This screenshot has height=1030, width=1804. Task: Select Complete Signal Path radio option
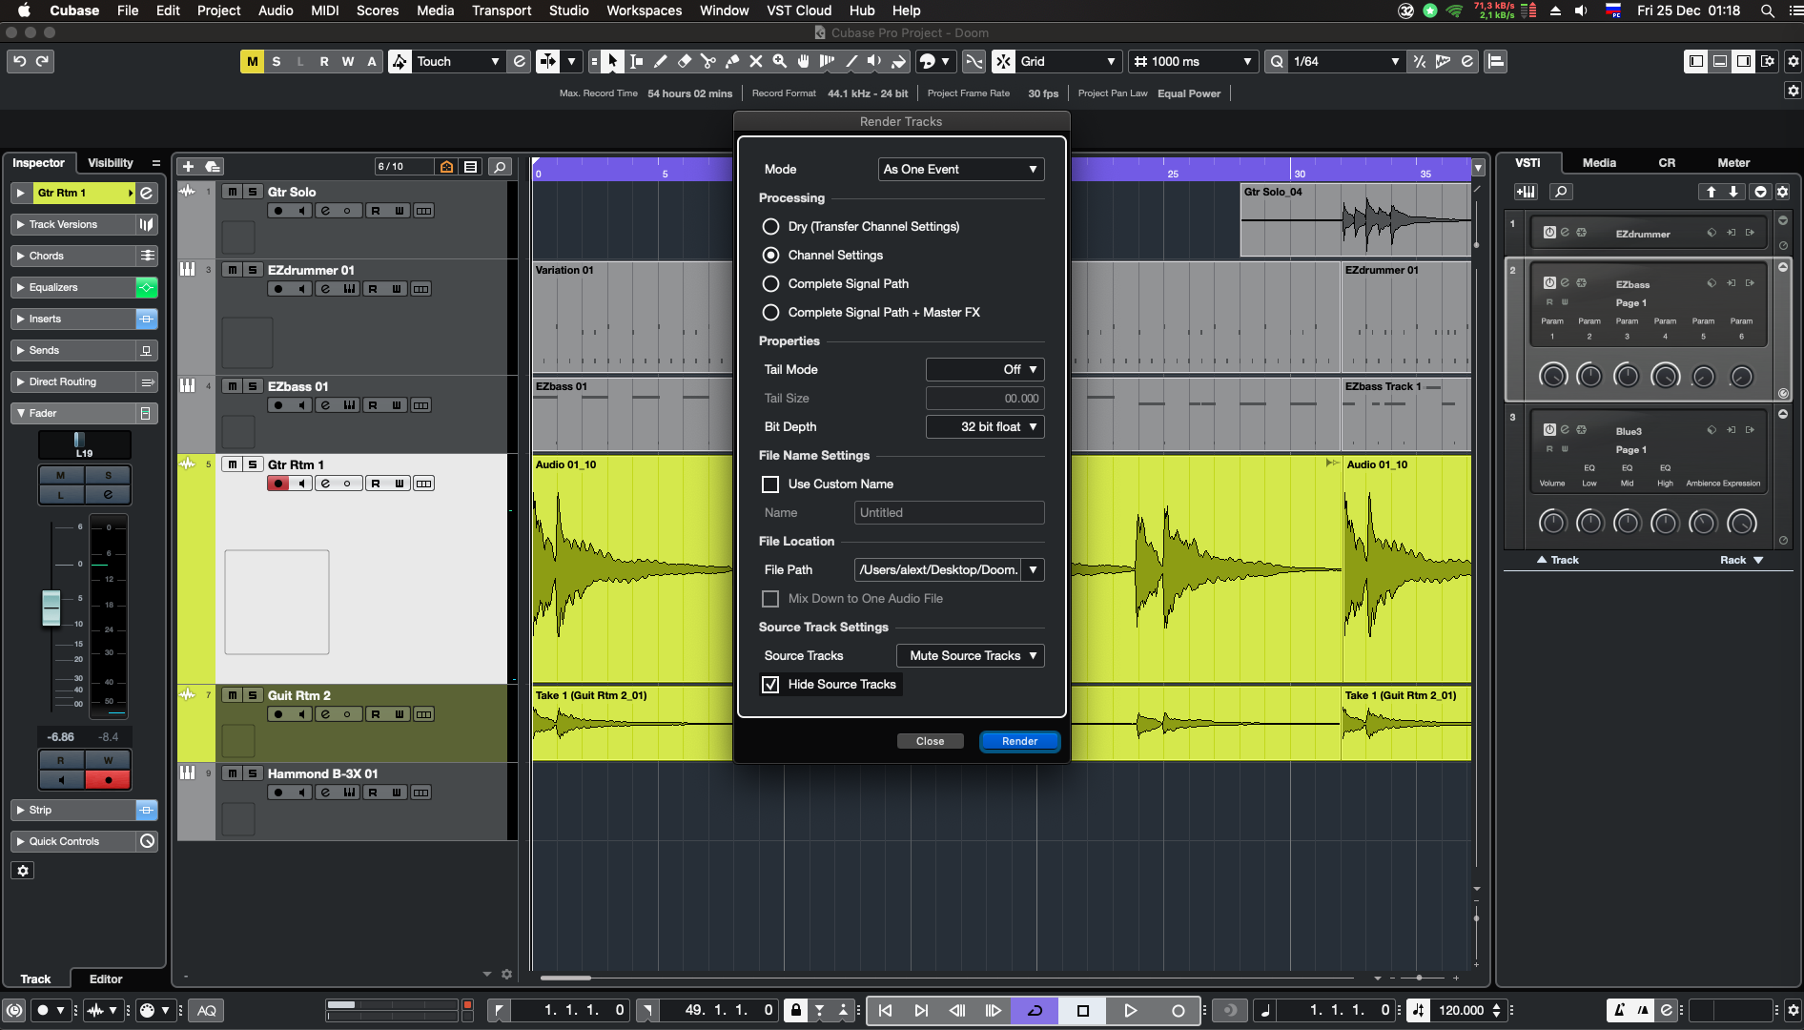[770, 284]
